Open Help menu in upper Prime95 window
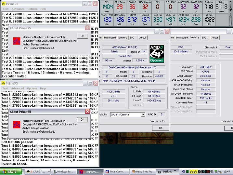233x175 pixels. [x=44, y=9]
